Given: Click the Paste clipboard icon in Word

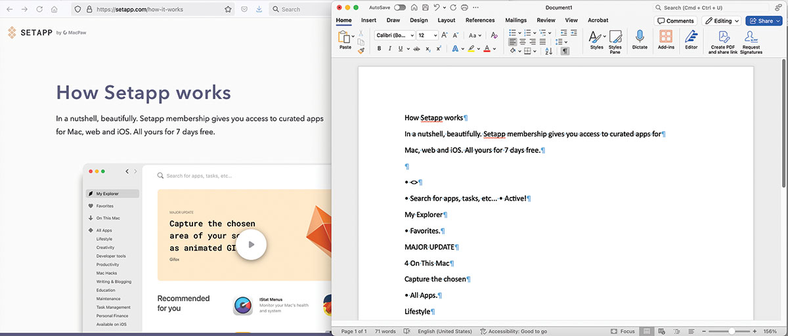Looking at the screenshot, I should pos(344,36).
